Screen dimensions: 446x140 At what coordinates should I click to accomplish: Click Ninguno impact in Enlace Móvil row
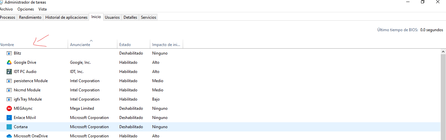click(160, 118)
